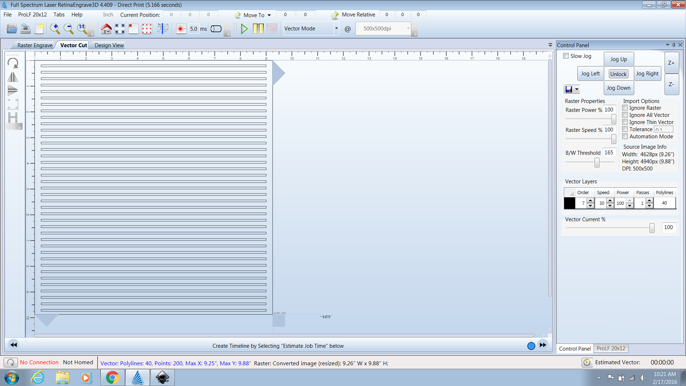Decrease the layer Speed spinner
The width and height of the screenshot is (686, 386).
point(610,206)
